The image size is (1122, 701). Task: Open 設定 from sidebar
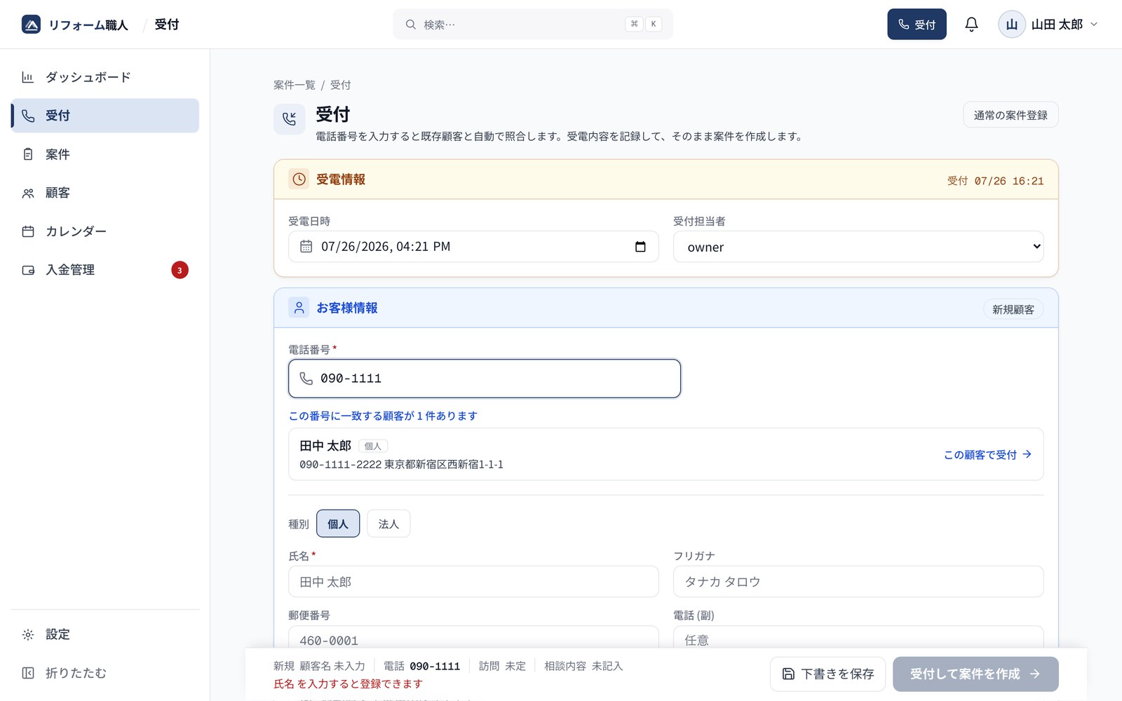(105, 634)
